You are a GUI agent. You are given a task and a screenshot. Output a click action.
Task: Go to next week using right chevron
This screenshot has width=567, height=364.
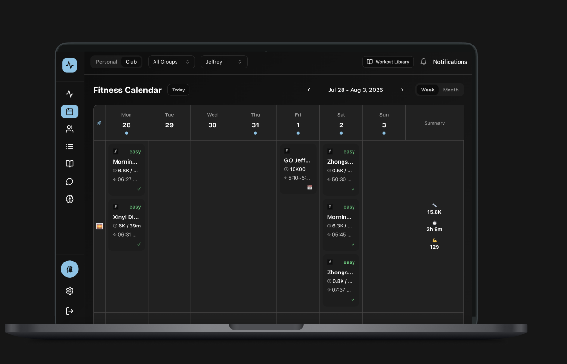tap(402, 90)
